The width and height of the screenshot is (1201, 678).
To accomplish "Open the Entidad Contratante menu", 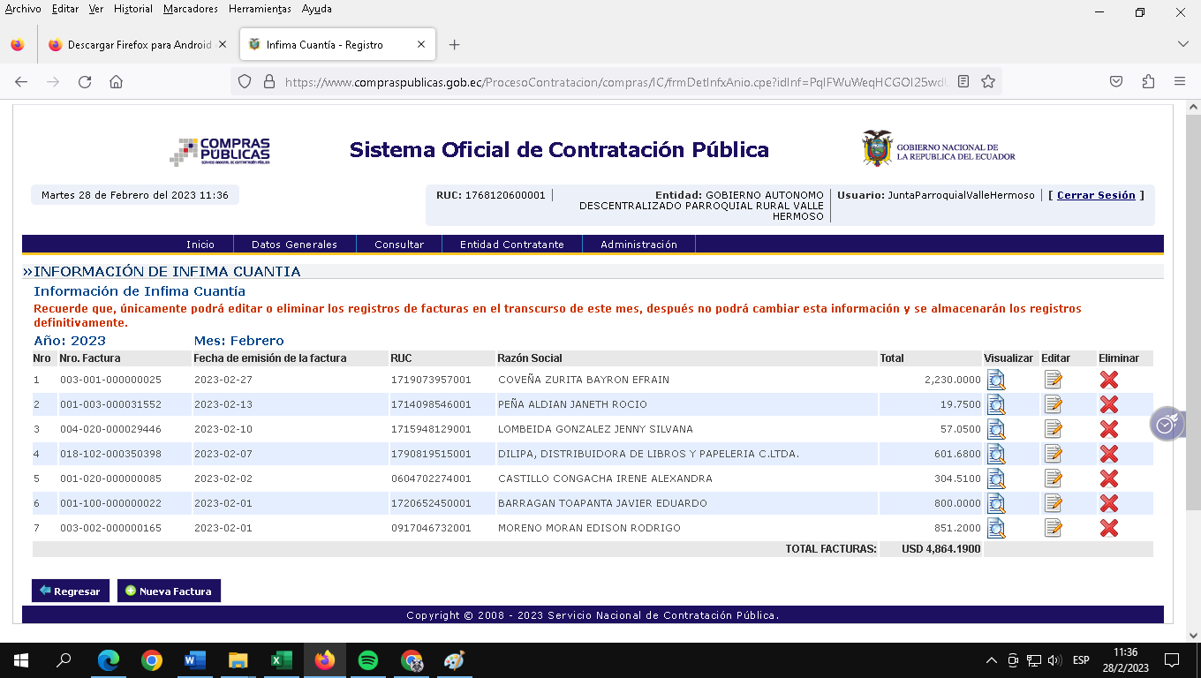I will coord(511,245).
